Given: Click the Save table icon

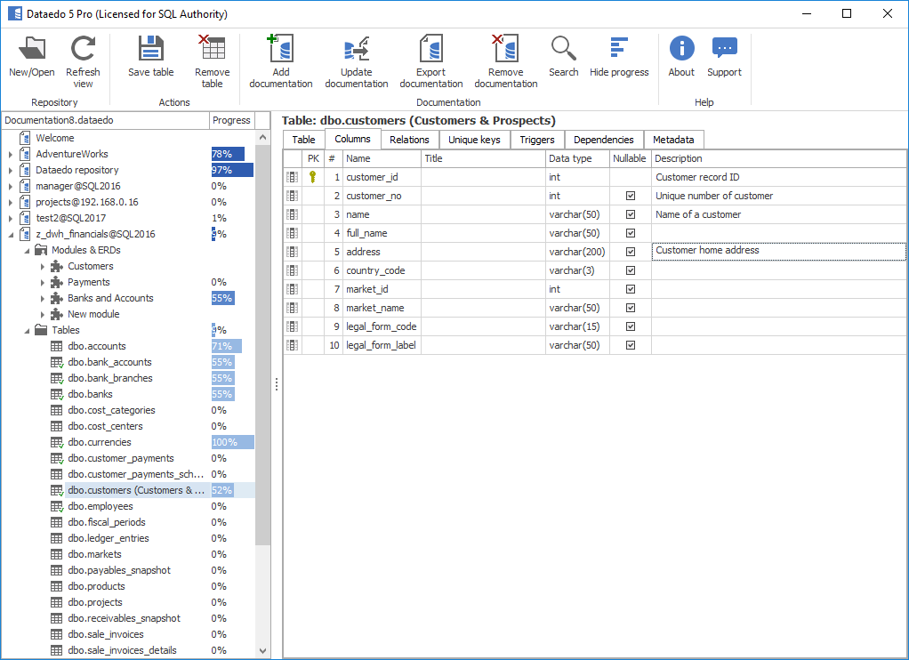Looking at the screenshot, I should click(150, 49).
